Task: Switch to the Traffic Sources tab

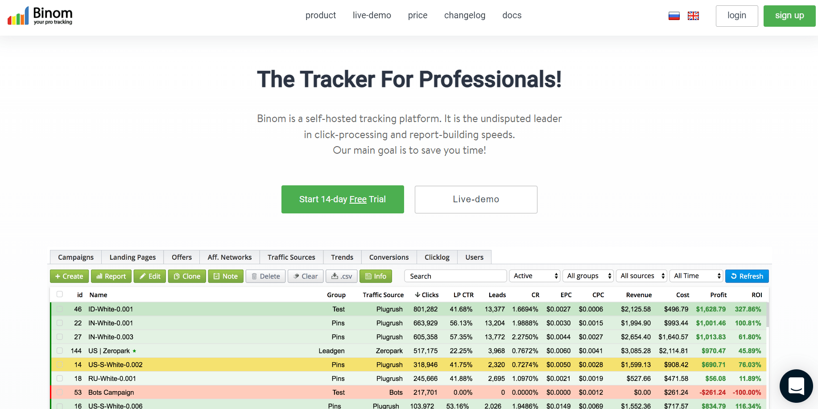Action: pos(291,257)
